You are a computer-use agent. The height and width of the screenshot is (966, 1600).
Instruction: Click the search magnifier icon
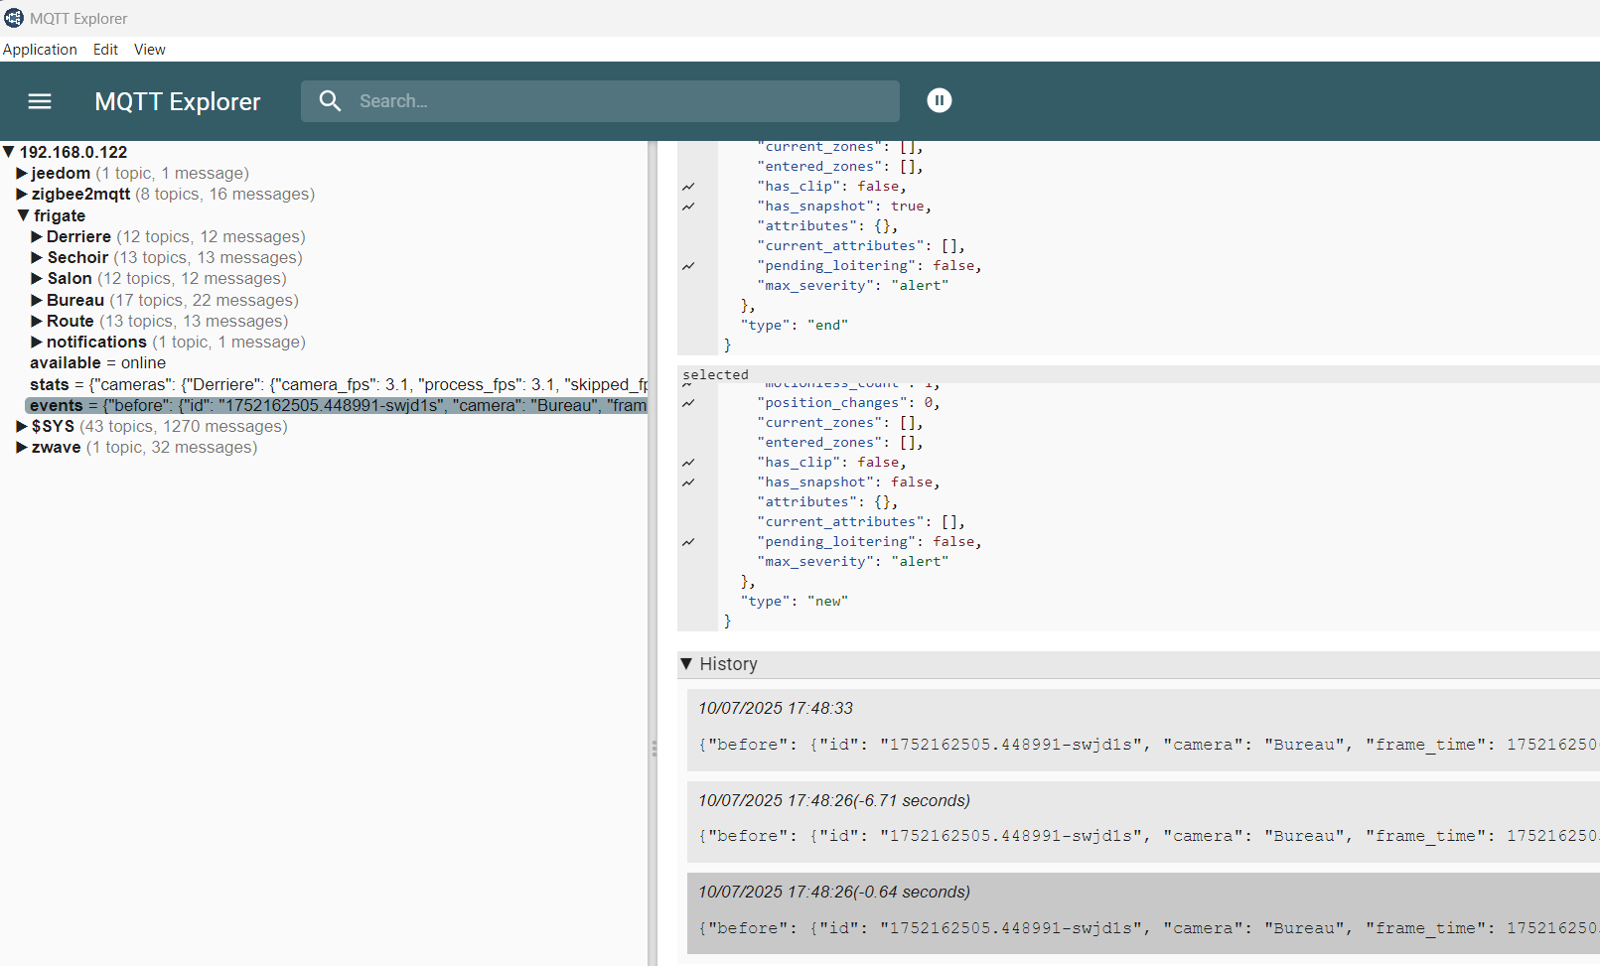click(x=330, y=101)
